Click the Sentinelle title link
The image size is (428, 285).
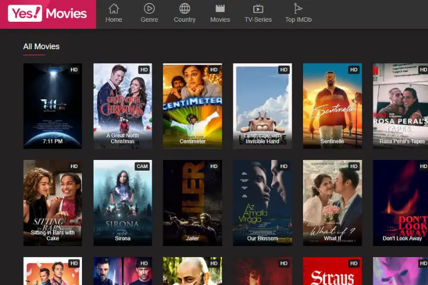[x=332, y=141]
